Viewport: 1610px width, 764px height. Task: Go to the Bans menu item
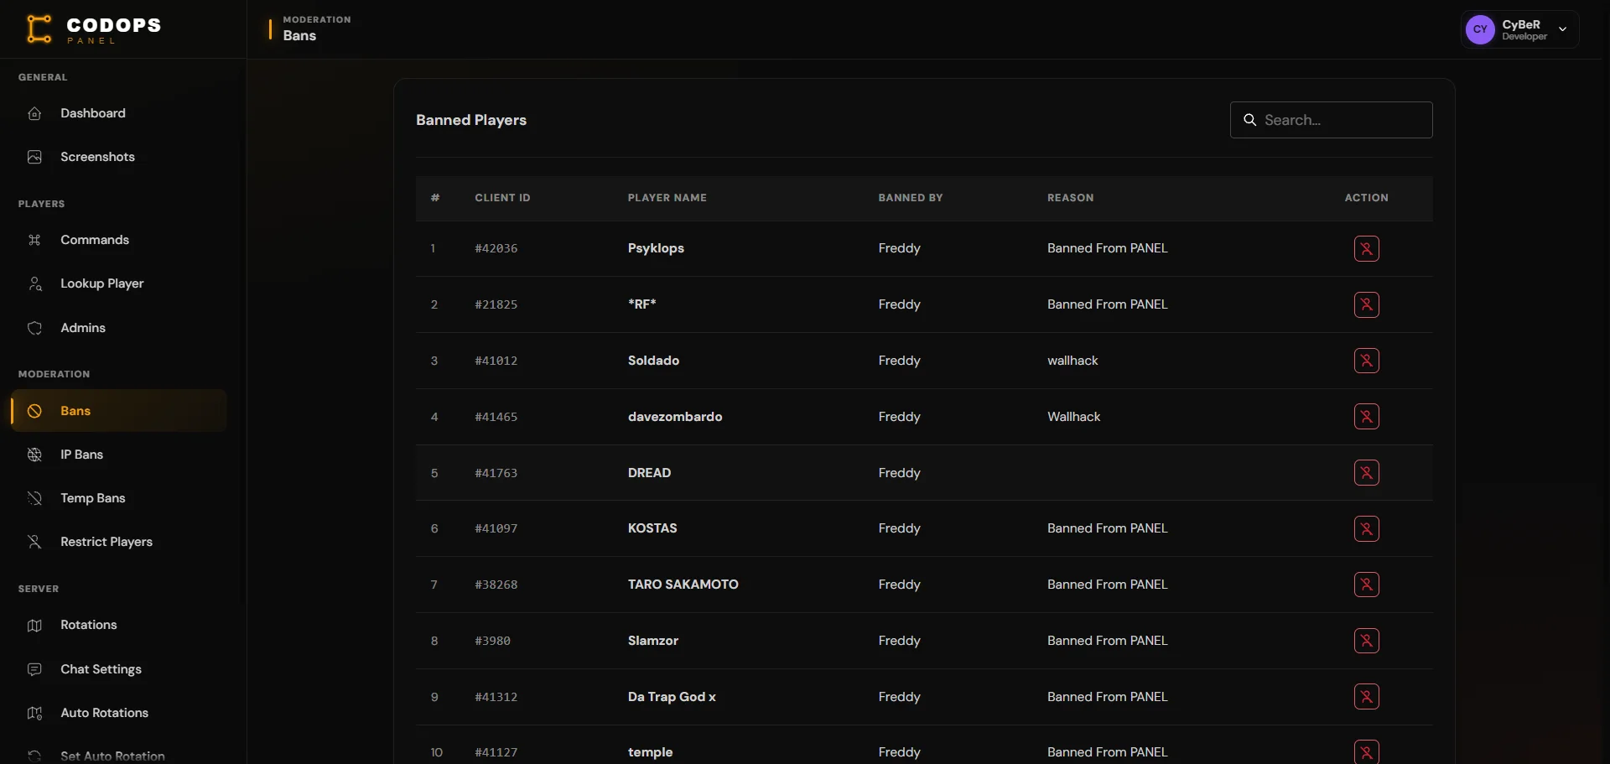[119, 411]
